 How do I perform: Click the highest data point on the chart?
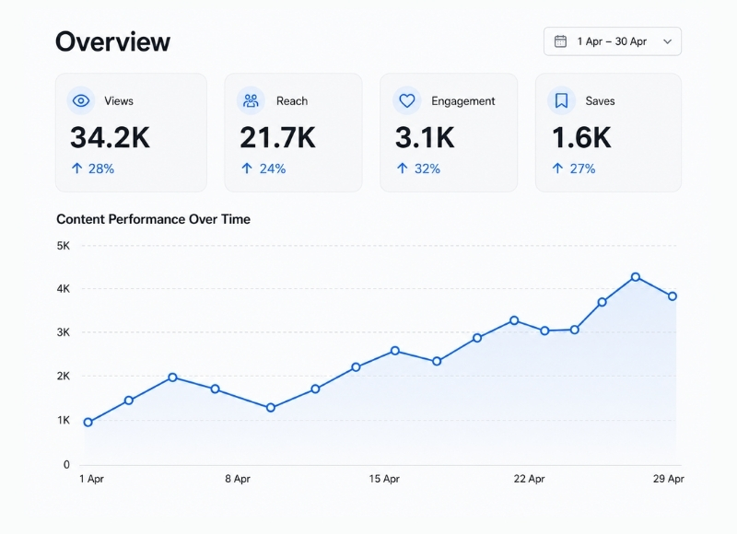[636, 277]
